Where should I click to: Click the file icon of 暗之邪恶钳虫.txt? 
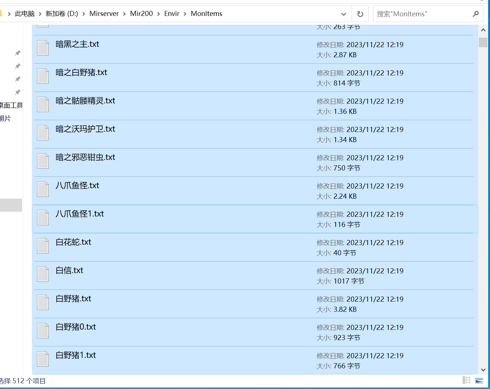point(43,161)
